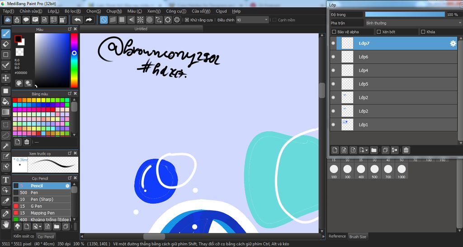Select the Move tool
Viewport: 463px width, 247px height.
point(5,78)
